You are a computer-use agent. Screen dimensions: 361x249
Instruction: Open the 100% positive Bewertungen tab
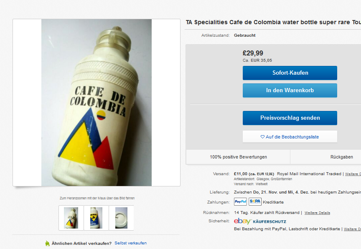tap(238, 157)
